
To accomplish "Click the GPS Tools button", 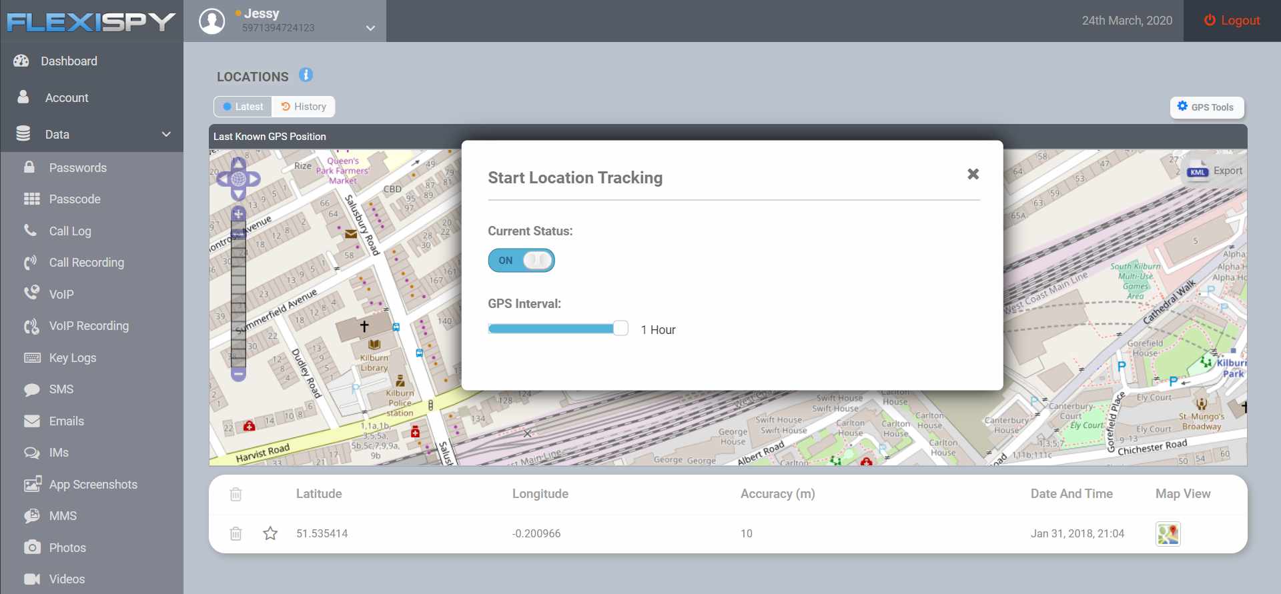I will (x=1207, y=107).
